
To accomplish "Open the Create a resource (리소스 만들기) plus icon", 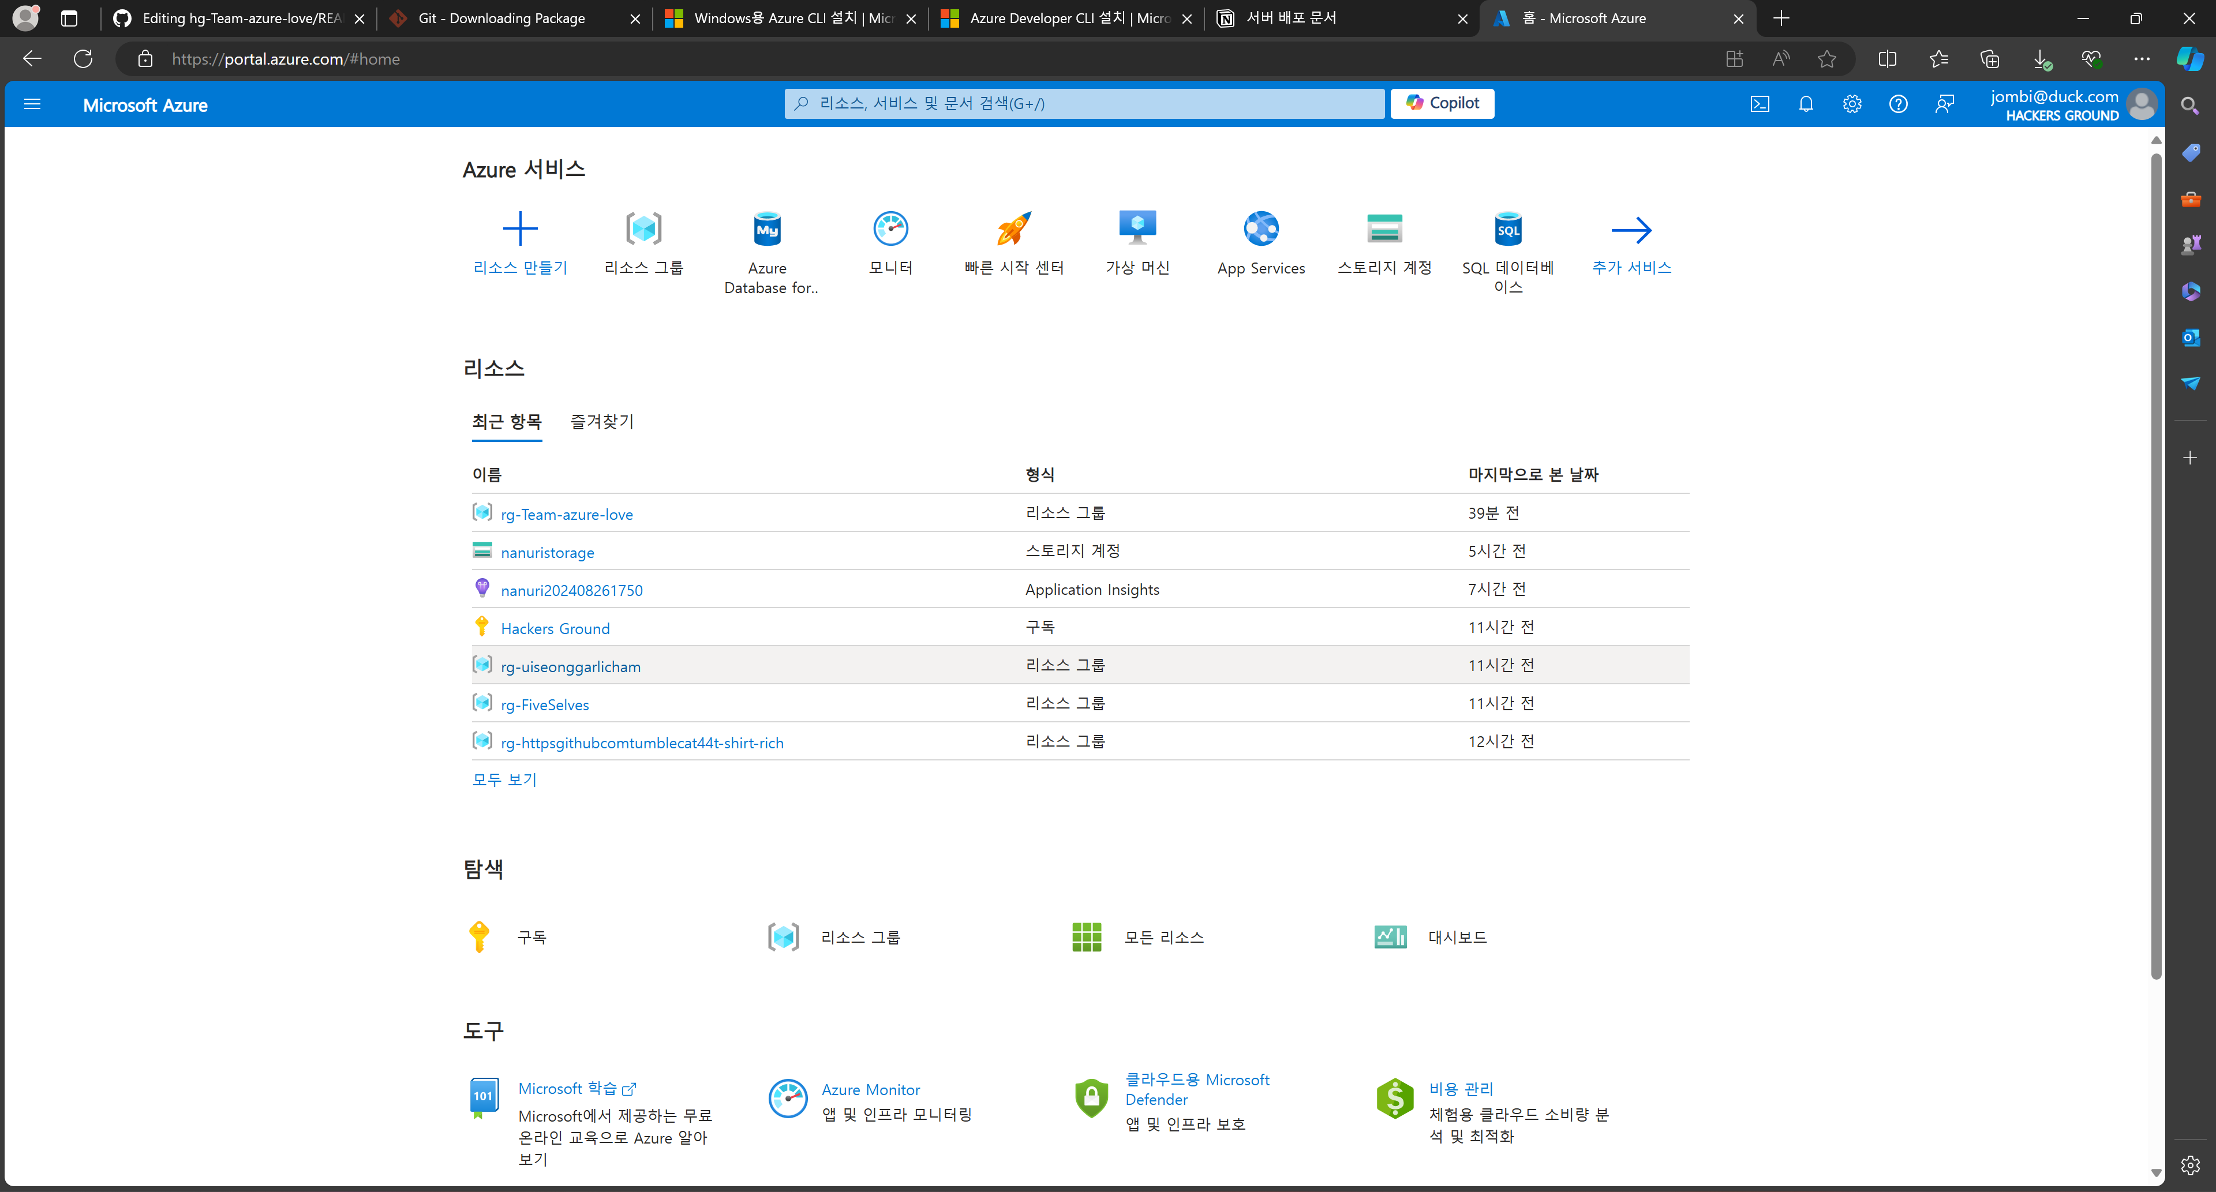I will [519, 229].
